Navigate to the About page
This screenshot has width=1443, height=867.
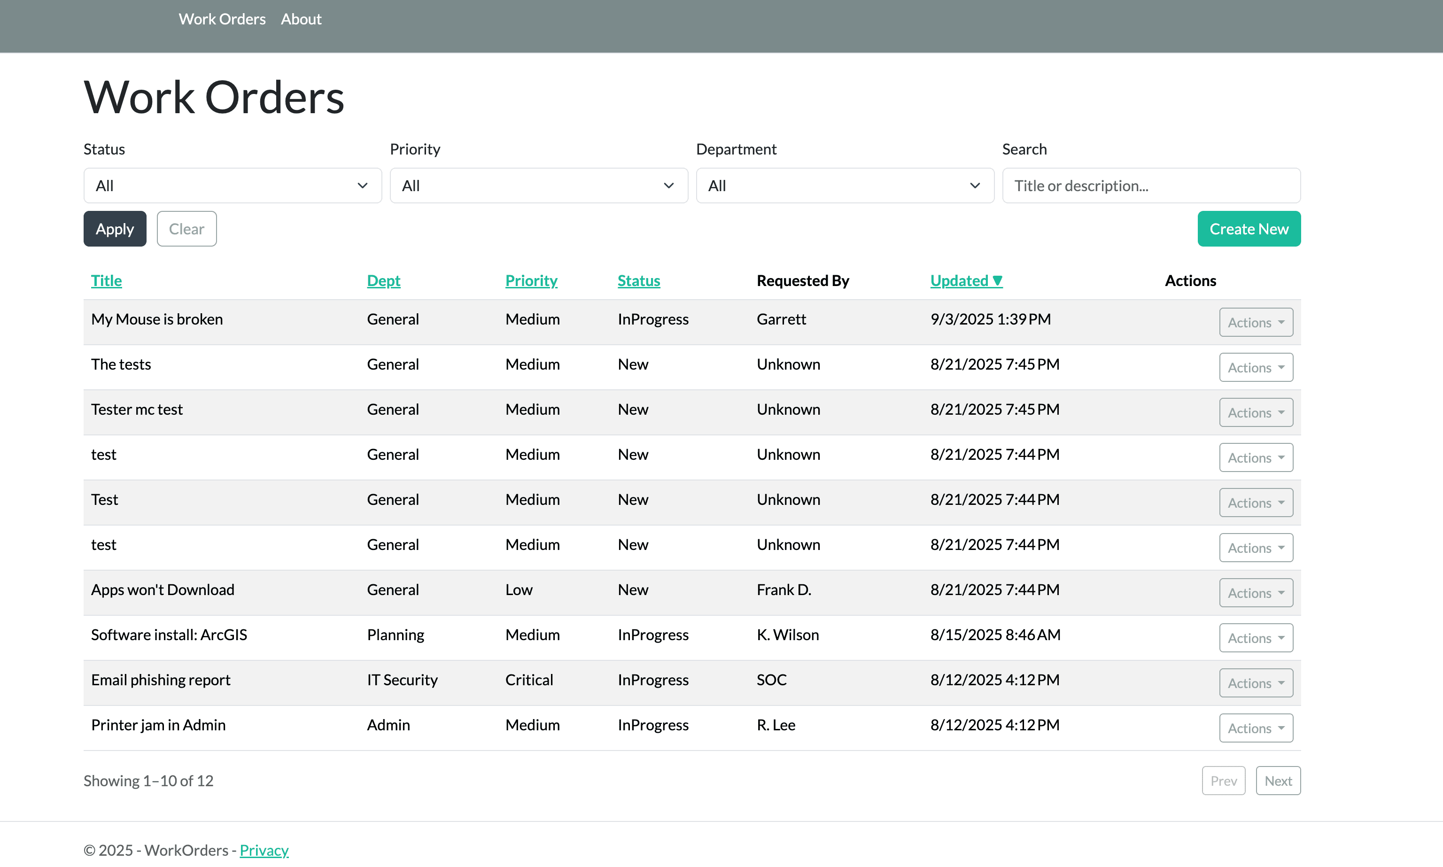click(x=301, y=19)
